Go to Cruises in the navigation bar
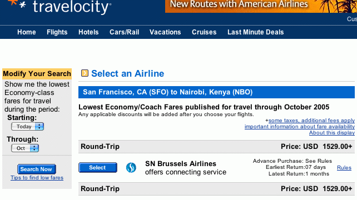Image resolution: width=357 pixels, height=200 pixels. point(204,32)
